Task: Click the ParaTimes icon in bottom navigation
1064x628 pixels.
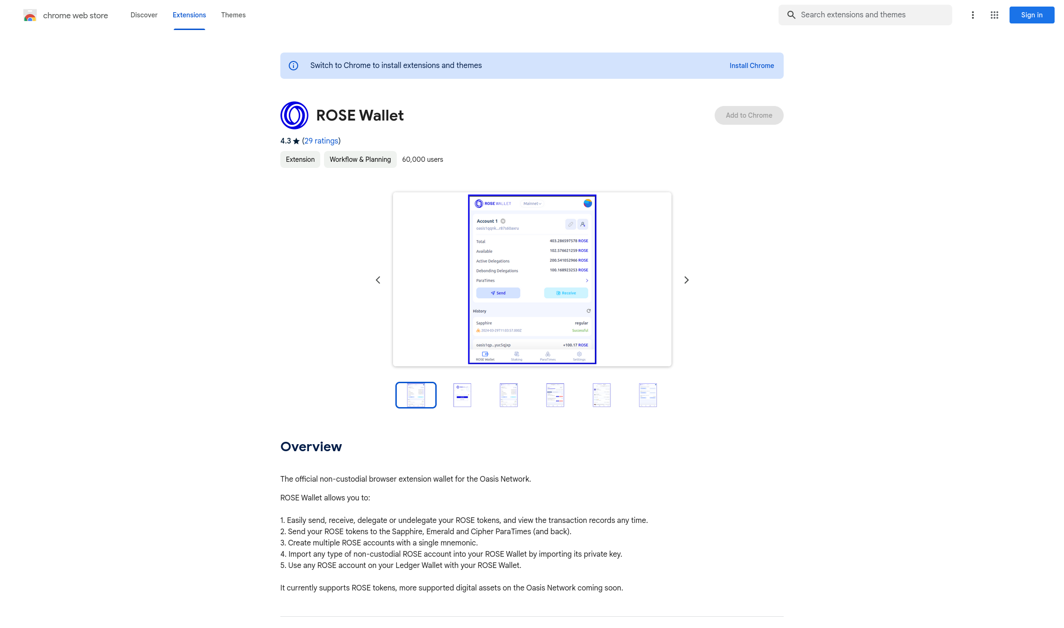Action: (x=548, y=354)
